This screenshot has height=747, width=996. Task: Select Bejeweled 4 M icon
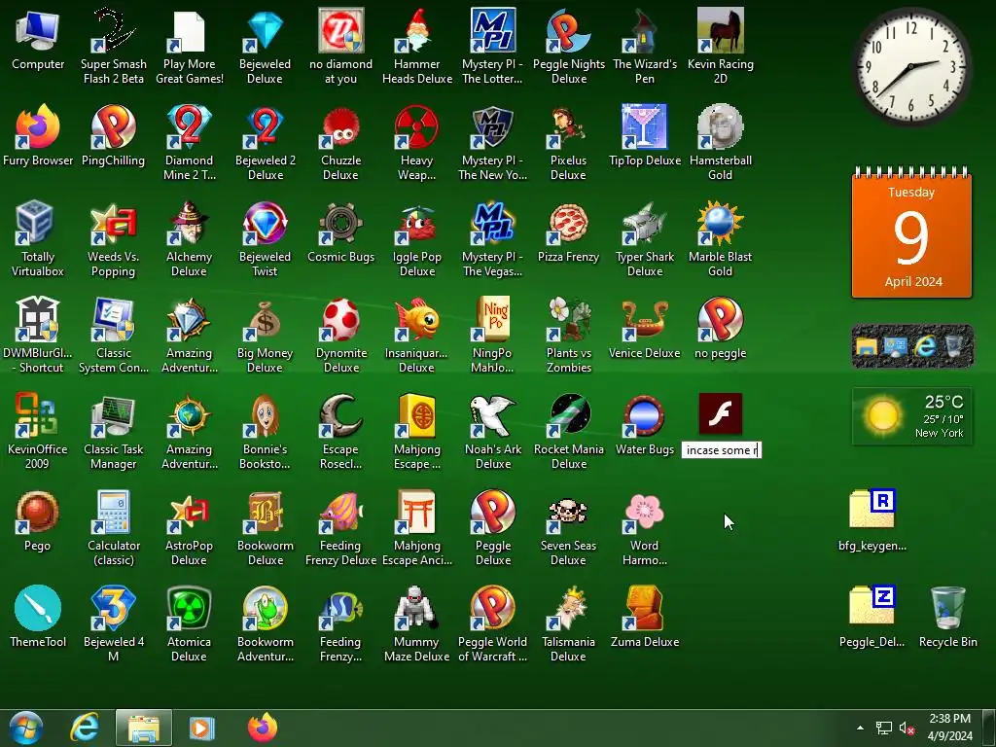click(113, 609)
